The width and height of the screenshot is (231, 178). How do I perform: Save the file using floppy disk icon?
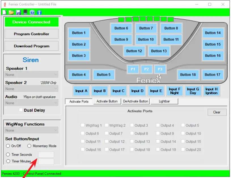pyautogui.click(x=18, y=12)
